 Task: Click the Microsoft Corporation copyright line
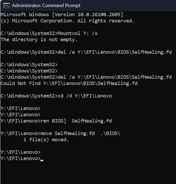[67, 21]
